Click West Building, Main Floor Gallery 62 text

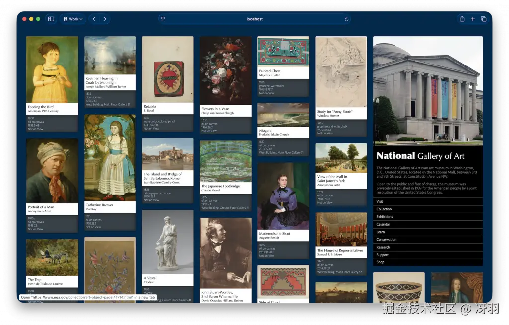tap(339, 272)
